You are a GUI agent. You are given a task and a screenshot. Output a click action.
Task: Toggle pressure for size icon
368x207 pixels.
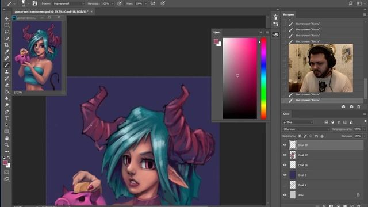click(x=163, y=3)
